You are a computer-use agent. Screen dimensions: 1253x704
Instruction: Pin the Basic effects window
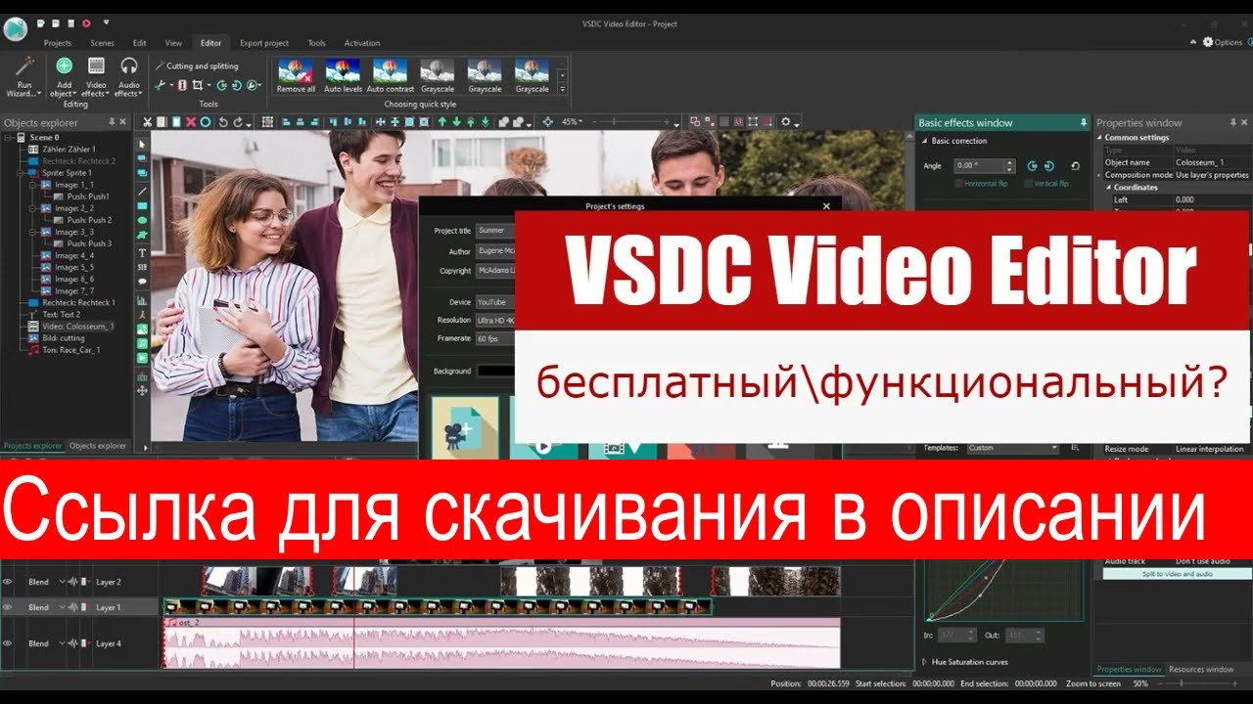1084,123
